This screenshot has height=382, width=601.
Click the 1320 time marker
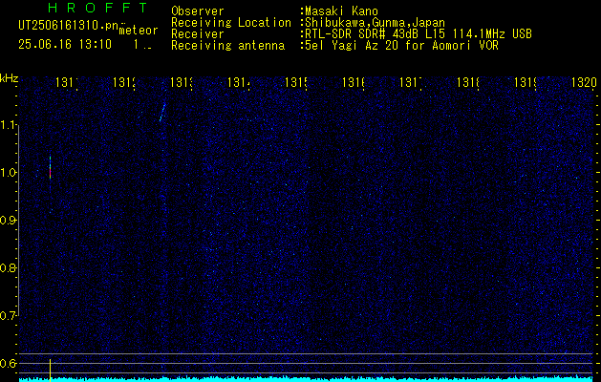584,82
